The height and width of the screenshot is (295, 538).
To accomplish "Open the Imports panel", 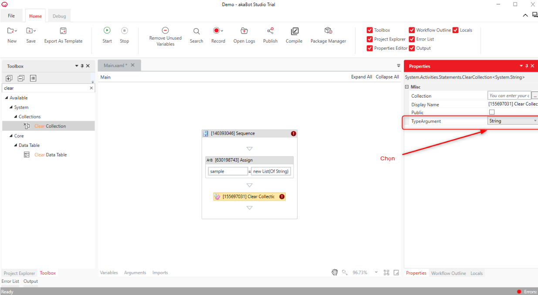I will [160, 273].
